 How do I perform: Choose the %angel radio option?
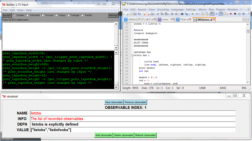(68, 15)
